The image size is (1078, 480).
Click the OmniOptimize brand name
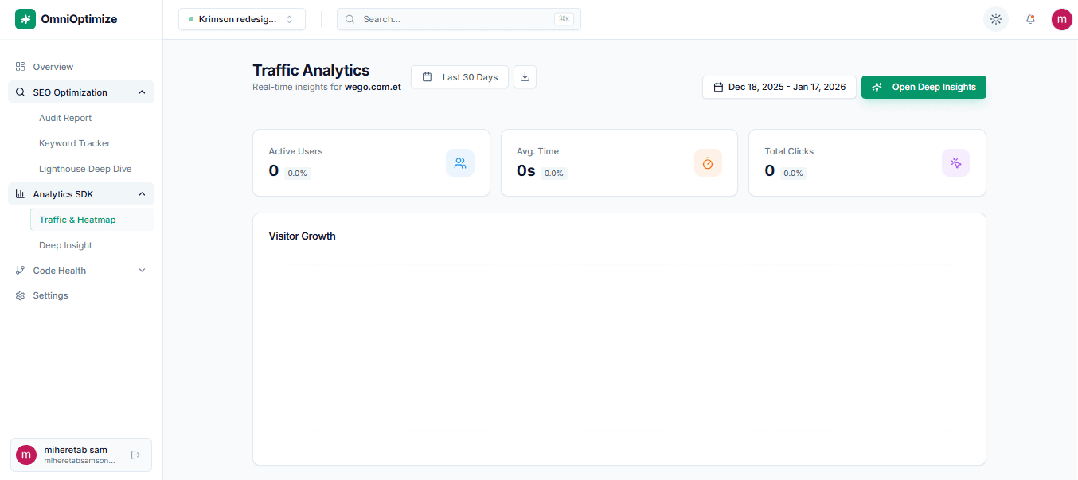click(x=79, y=19)
